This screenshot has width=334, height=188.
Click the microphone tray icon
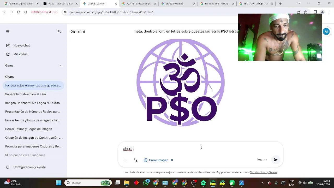(x=276, y=183)
